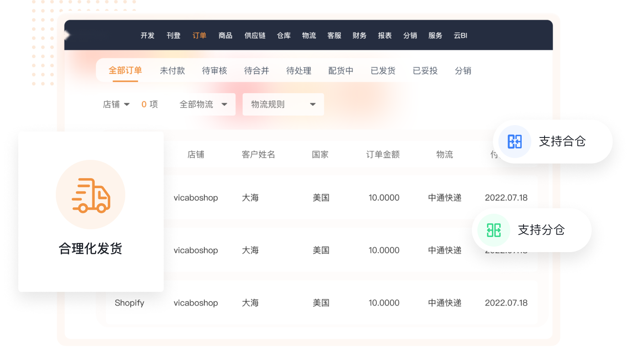The image size is (631, 348).
Task: Switch to the 待审核 tab
Action: pos(214,71)
